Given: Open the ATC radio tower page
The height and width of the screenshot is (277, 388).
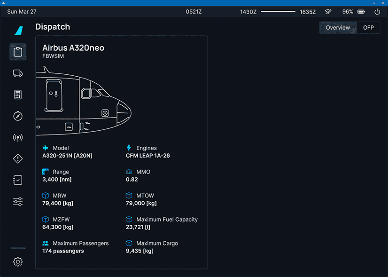Looking at the screenshot, I should 18,138.
